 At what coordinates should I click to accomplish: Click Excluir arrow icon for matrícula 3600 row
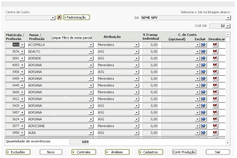(x=203, y=92)
